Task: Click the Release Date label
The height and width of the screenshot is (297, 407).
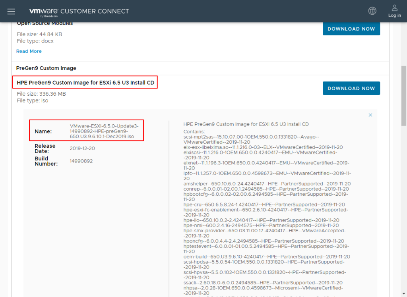Action: tap(45, 148)
